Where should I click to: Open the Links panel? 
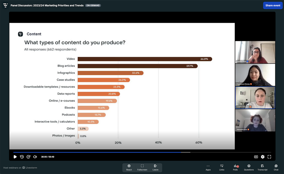[x=222, y=167]
